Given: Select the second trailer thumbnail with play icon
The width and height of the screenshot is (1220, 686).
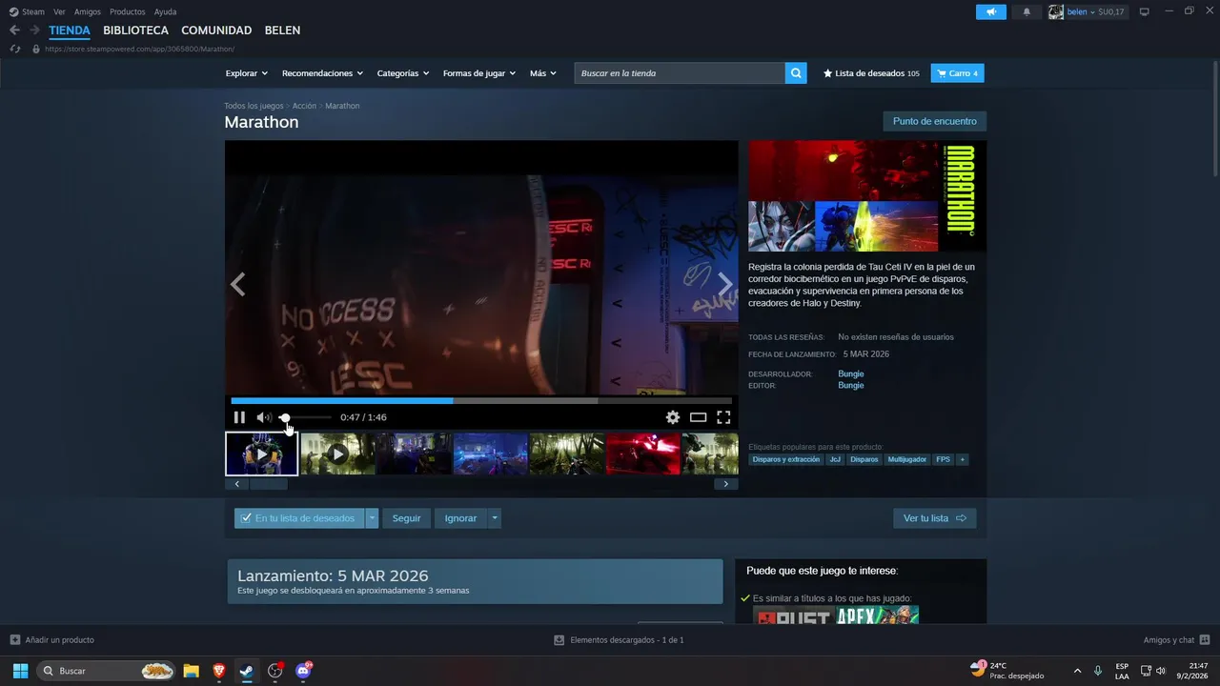Looking at the screenshot, I should point(337,454).
